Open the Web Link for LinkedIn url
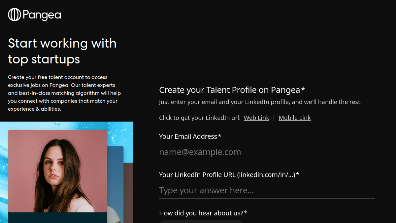The image size is (396, 223). [256, 118]
